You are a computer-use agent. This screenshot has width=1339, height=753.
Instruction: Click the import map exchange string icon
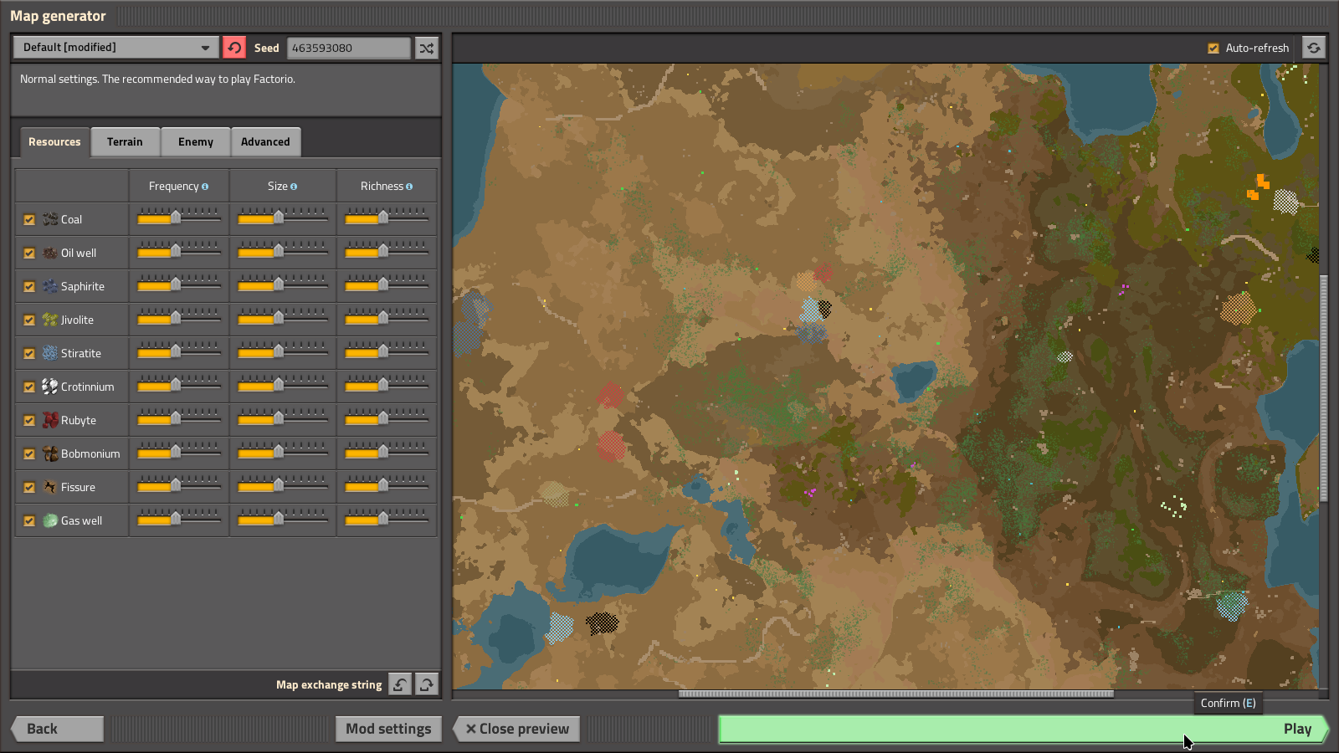(x=399, y=684)
